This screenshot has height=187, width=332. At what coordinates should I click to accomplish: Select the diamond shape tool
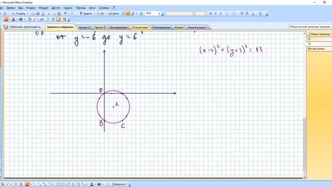[x=78, y=184]
